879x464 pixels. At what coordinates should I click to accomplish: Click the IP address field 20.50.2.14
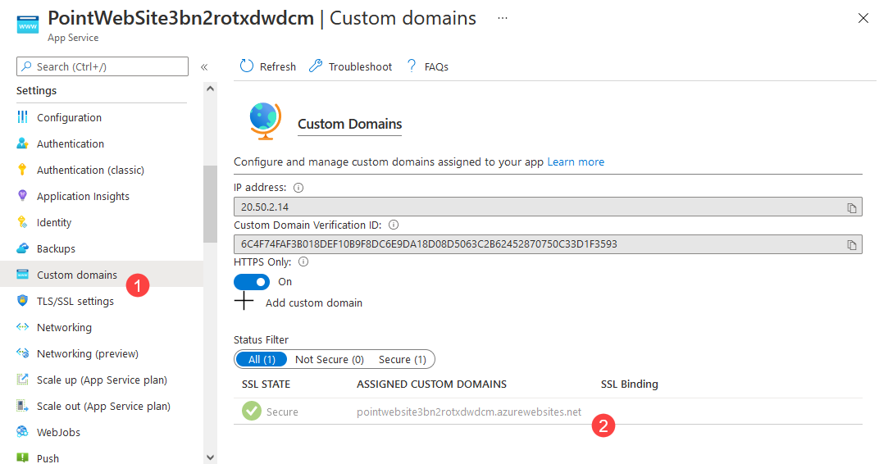pos(548,207)
